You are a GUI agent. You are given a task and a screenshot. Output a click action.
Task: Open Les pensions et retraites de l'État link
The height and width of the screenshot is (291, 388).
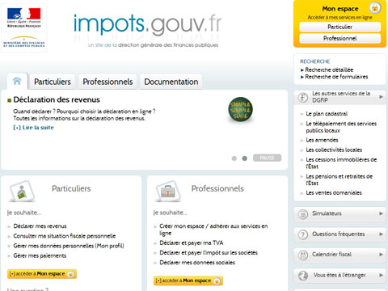click(x=339, y=179)
